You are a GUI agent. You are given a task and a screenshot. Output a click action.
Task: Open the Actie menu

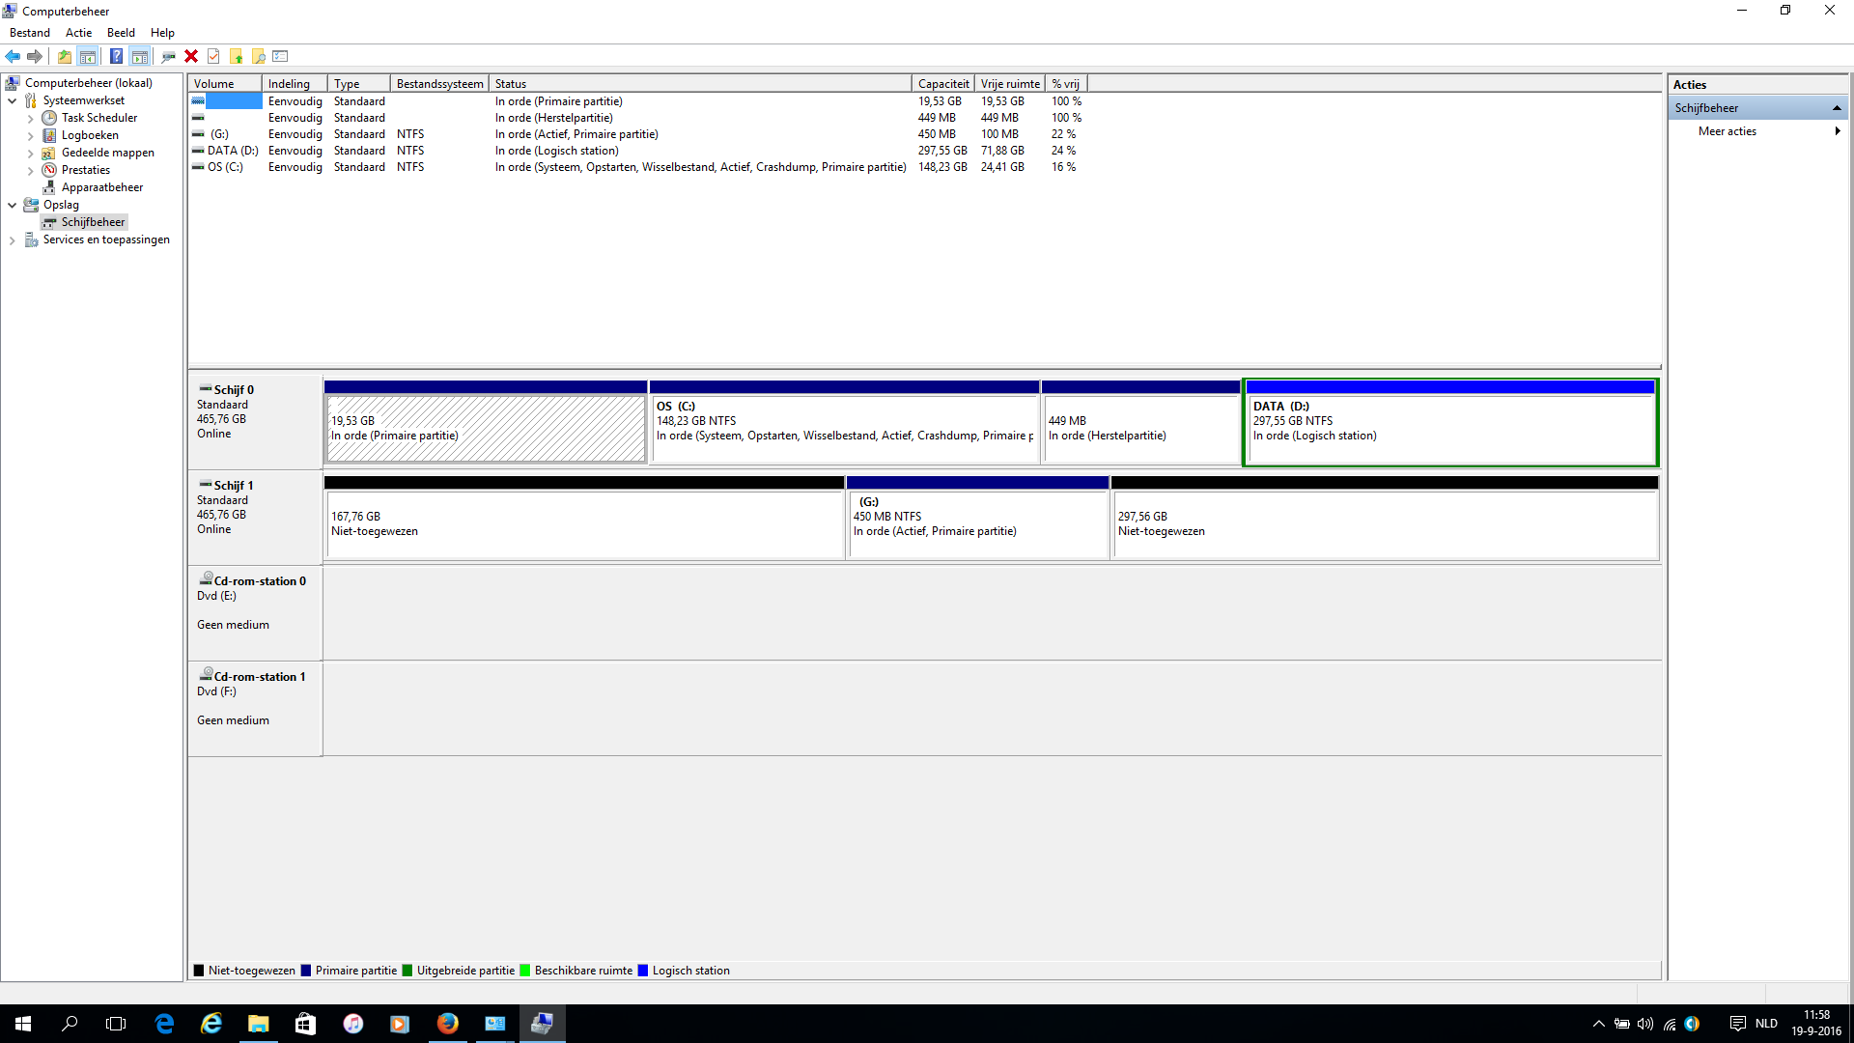point(79,33)
